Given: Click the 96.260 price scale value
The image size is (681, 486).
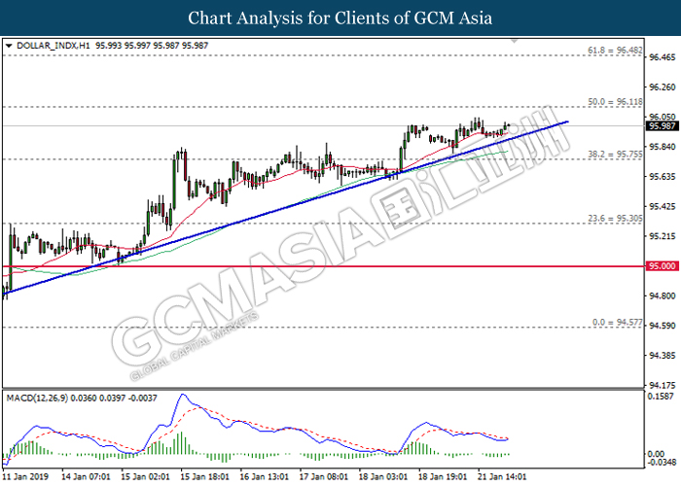Looking at the screenshot, I should 663,87.
